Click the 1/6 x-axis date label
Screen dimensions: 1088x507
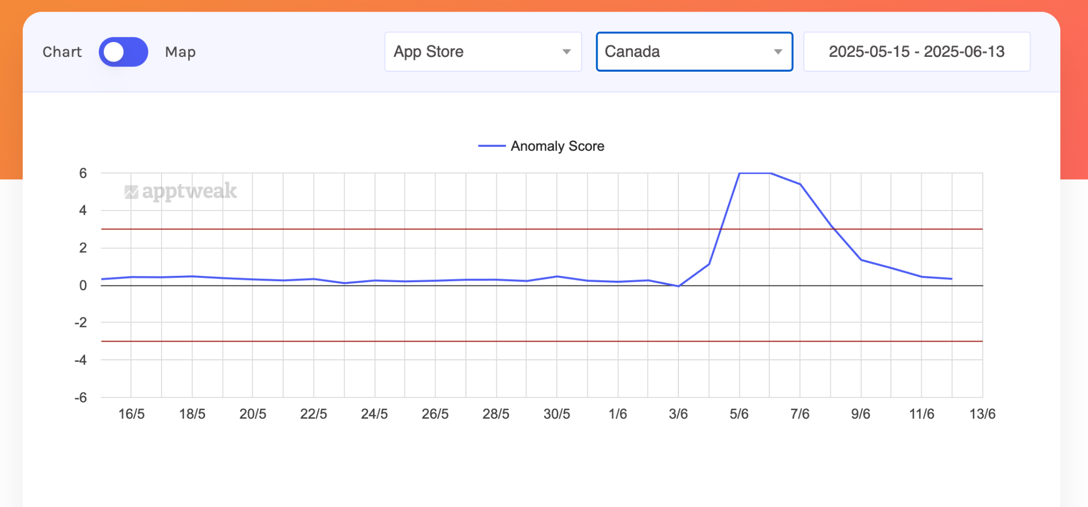click(618, 414)
